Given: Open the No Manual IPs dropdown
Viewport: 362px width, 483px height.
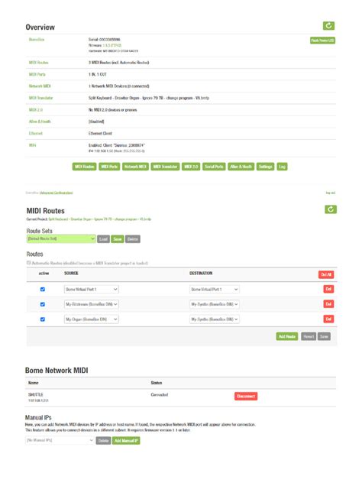Looking at the screenshot, I should click(60, 440).
